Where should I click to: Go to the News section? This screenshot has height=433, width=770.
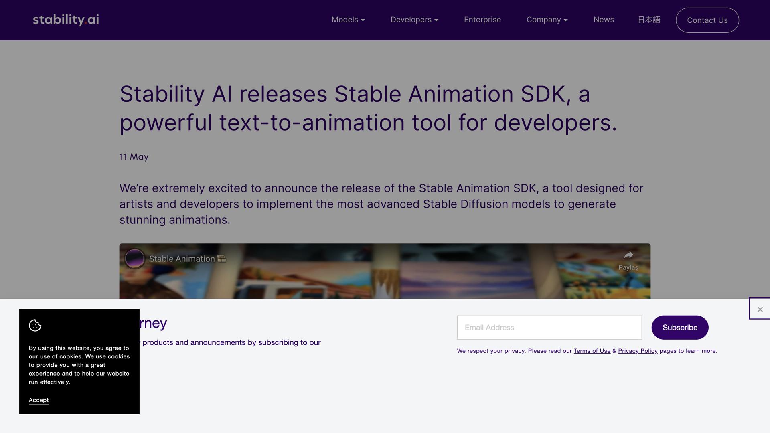(604, 20)
